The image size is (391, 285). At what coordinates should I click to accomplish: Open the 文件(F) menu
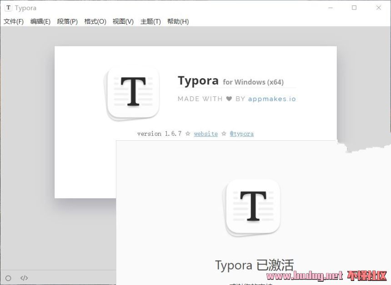tap(14, 21)
